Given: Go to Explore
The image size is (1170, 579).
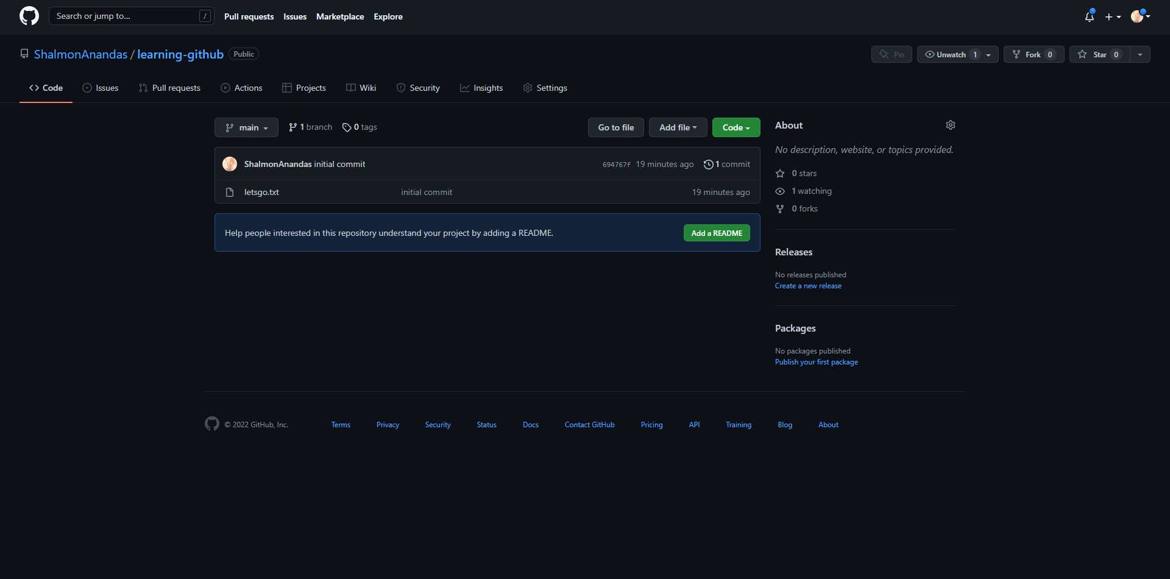Looking at the screenshot, I should point(388,16).
